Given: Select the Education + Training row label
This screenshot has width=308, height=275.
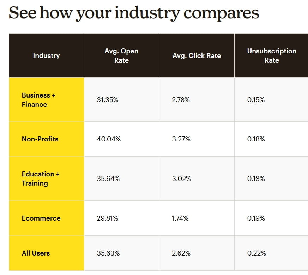Looking at the screenshot, I should click(x=41, y=179).
